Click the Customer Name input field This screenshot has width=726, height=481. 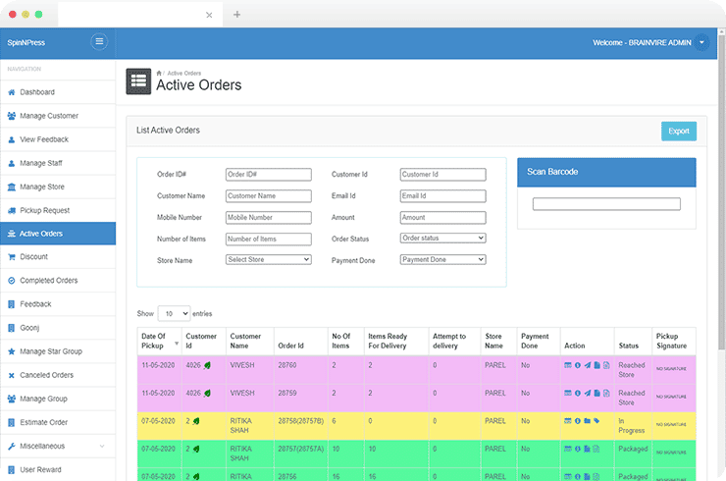[269, 196]
